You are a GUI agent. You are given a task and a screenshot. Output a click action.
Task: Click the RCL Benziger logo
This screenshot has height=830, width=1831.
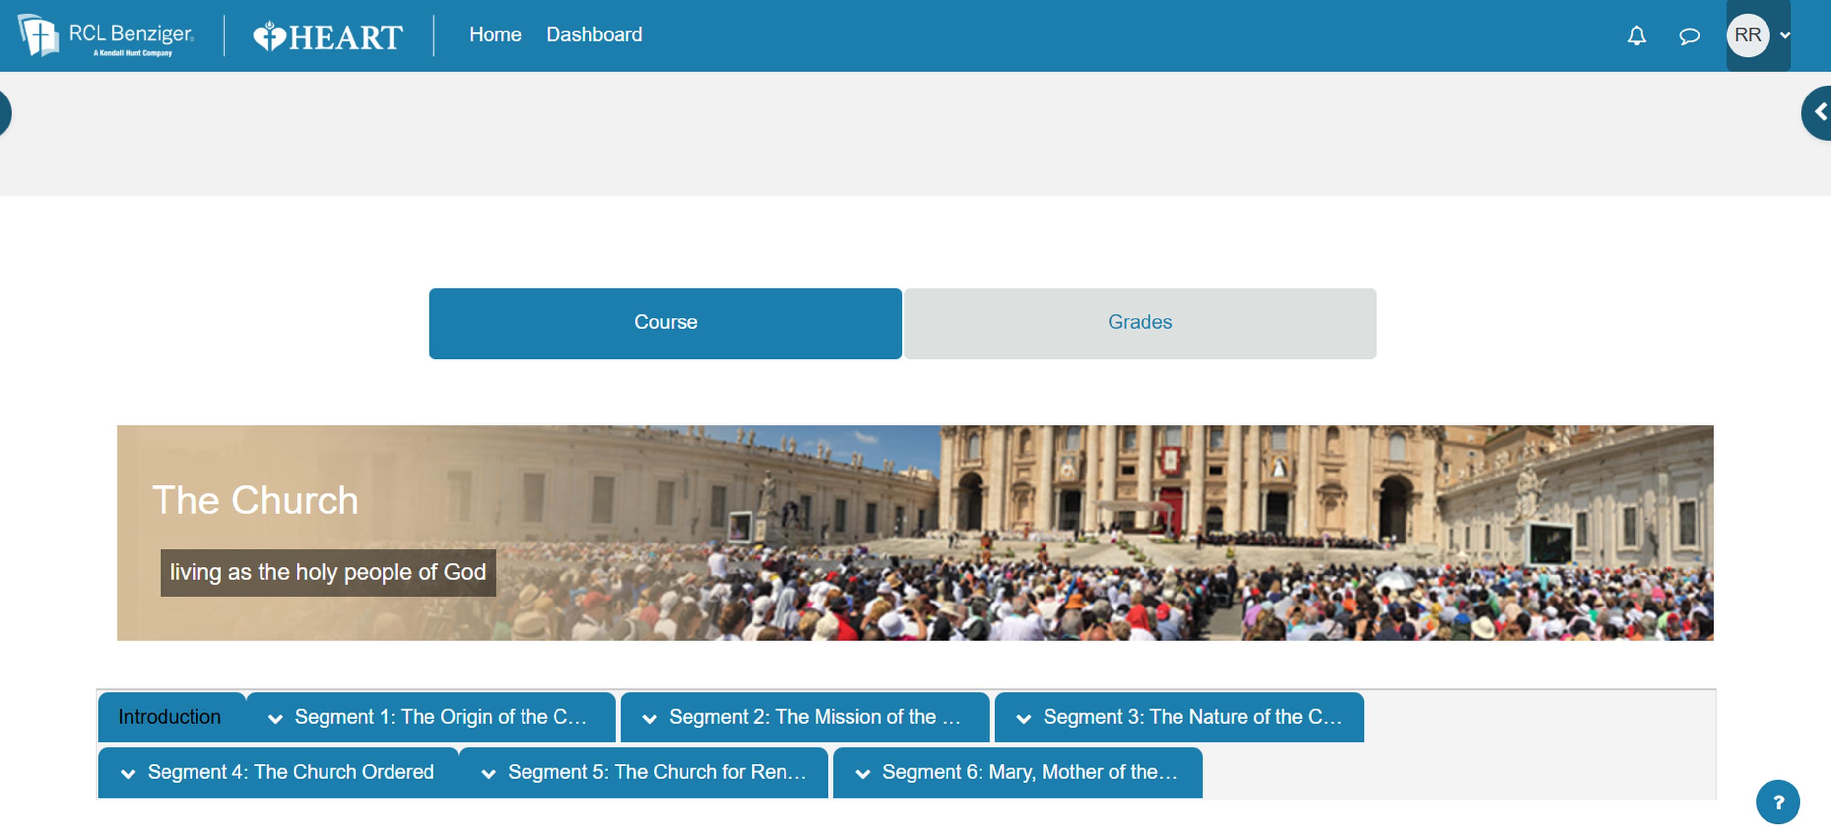tap(106, 35)
